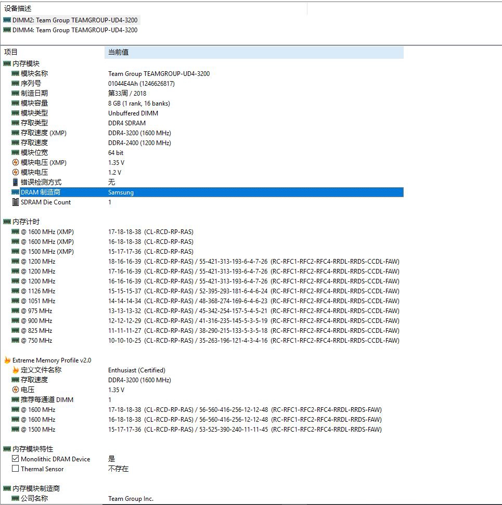Click the 内存模块 section icon
Image resolution: width=502 pixels, height=505 pixels.
(7, 63)
